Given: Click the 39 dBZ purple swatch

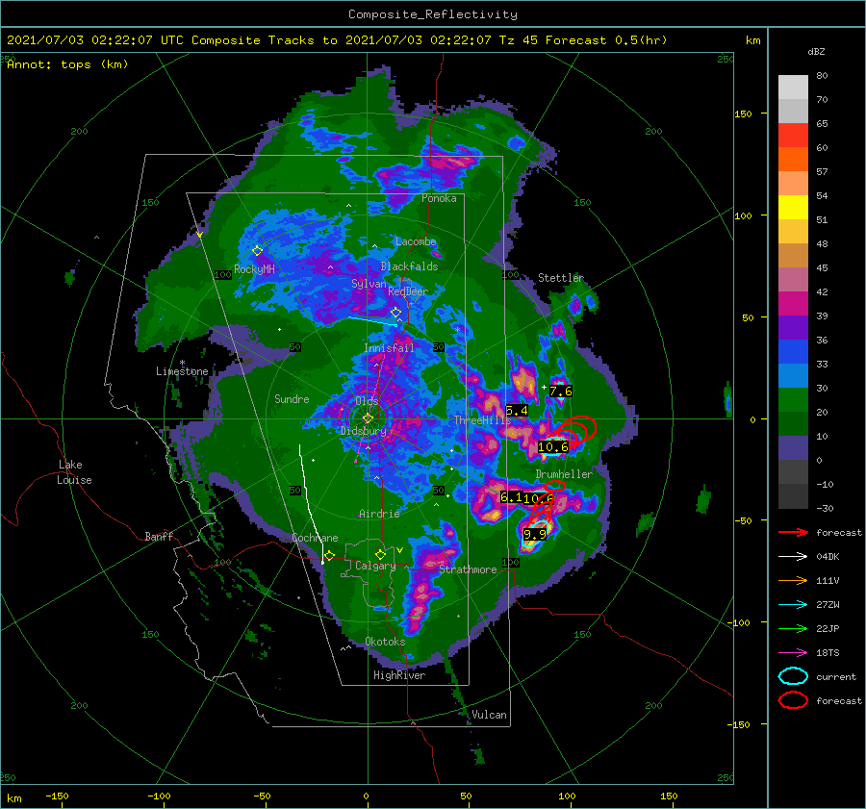Looking at the screenshot, I should click(x=793, y=327).
